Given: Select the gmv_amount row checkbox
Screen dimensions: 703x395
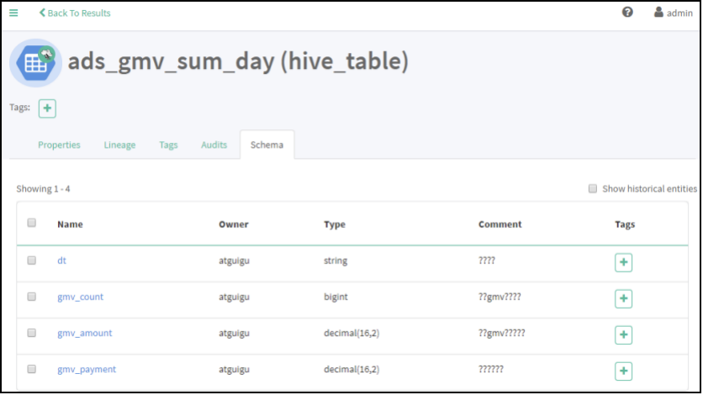Looking at the screenshot, I should [x=32, y=333].
